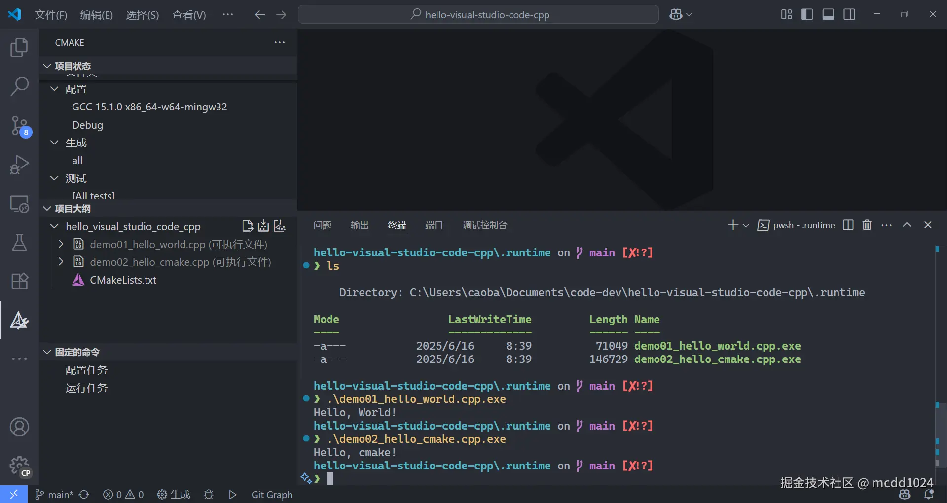The width and height of the screenshot is (947, 503).
Task: Open Source Control view with 8 changes
Action: (20, 126)
